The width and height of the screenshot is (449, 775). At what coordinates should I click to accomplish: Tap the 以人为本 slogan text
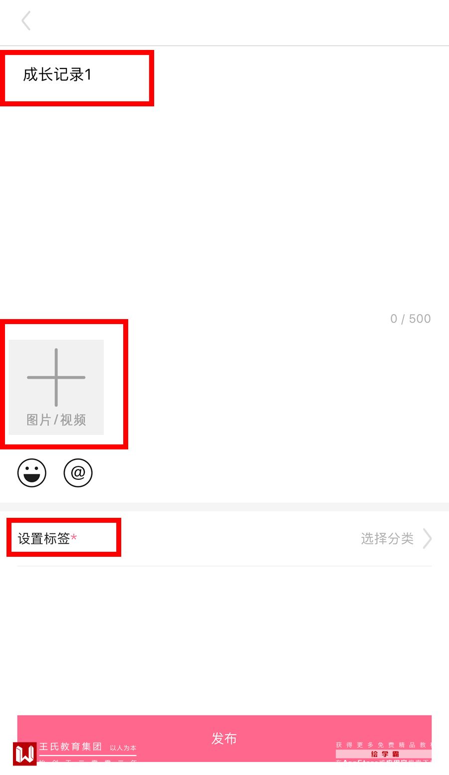tap(123, 748)
